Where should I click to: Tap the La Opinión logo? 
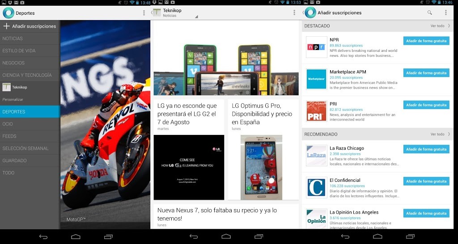point(316,219)
